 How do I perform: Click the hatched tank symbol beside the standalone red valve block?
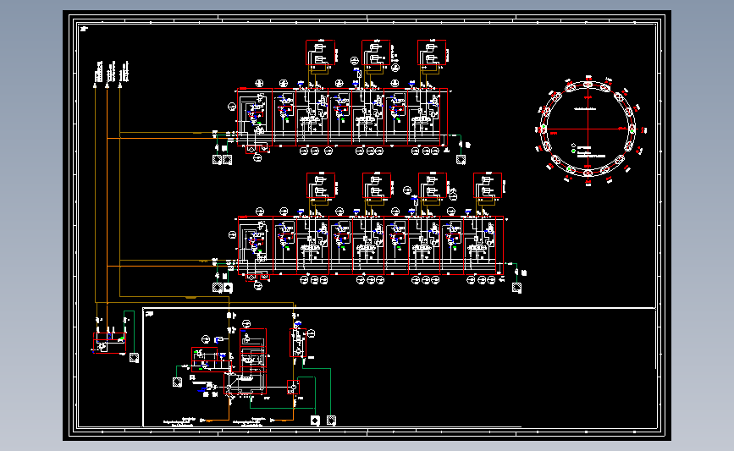click(x=134, y=358)
